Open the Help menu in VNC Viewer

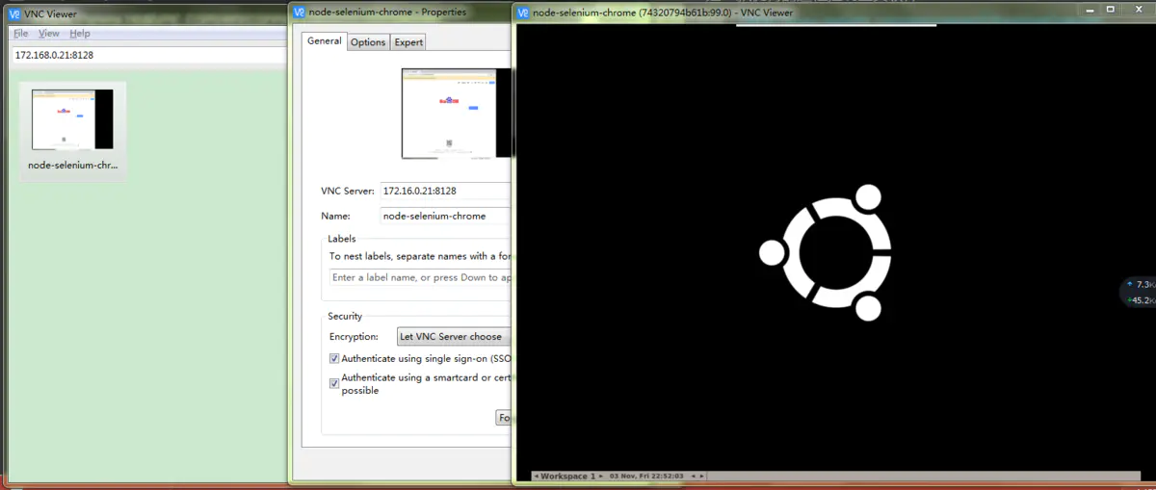click(80, 34)
